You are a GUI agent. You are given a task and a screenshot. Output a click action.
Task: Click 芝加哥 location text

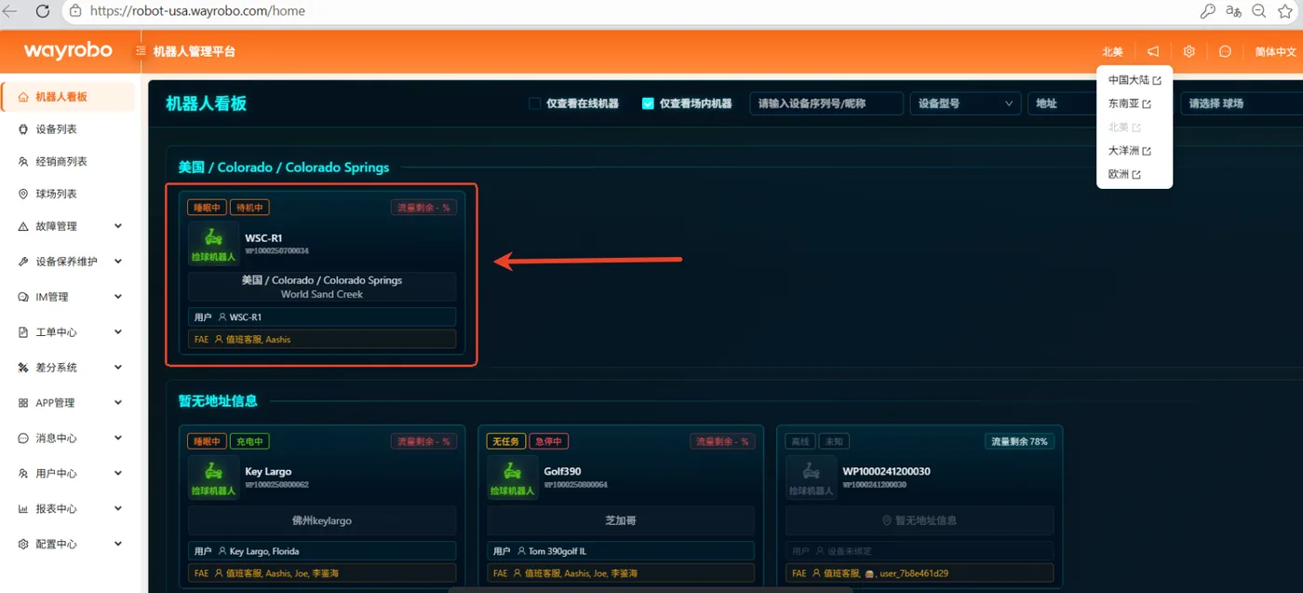621,520
